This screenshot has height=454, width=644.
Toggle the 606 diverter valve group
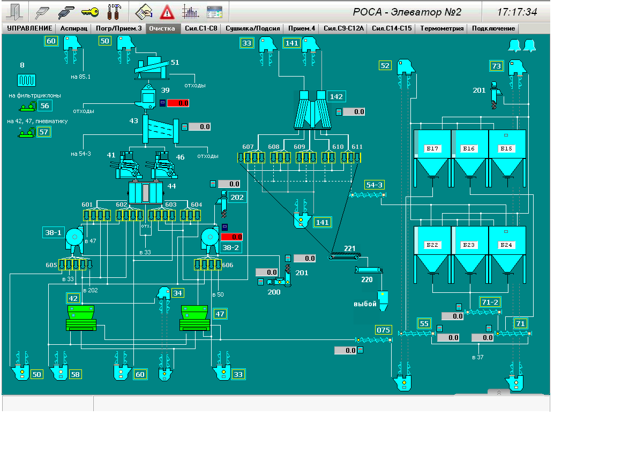coord(207,264)
